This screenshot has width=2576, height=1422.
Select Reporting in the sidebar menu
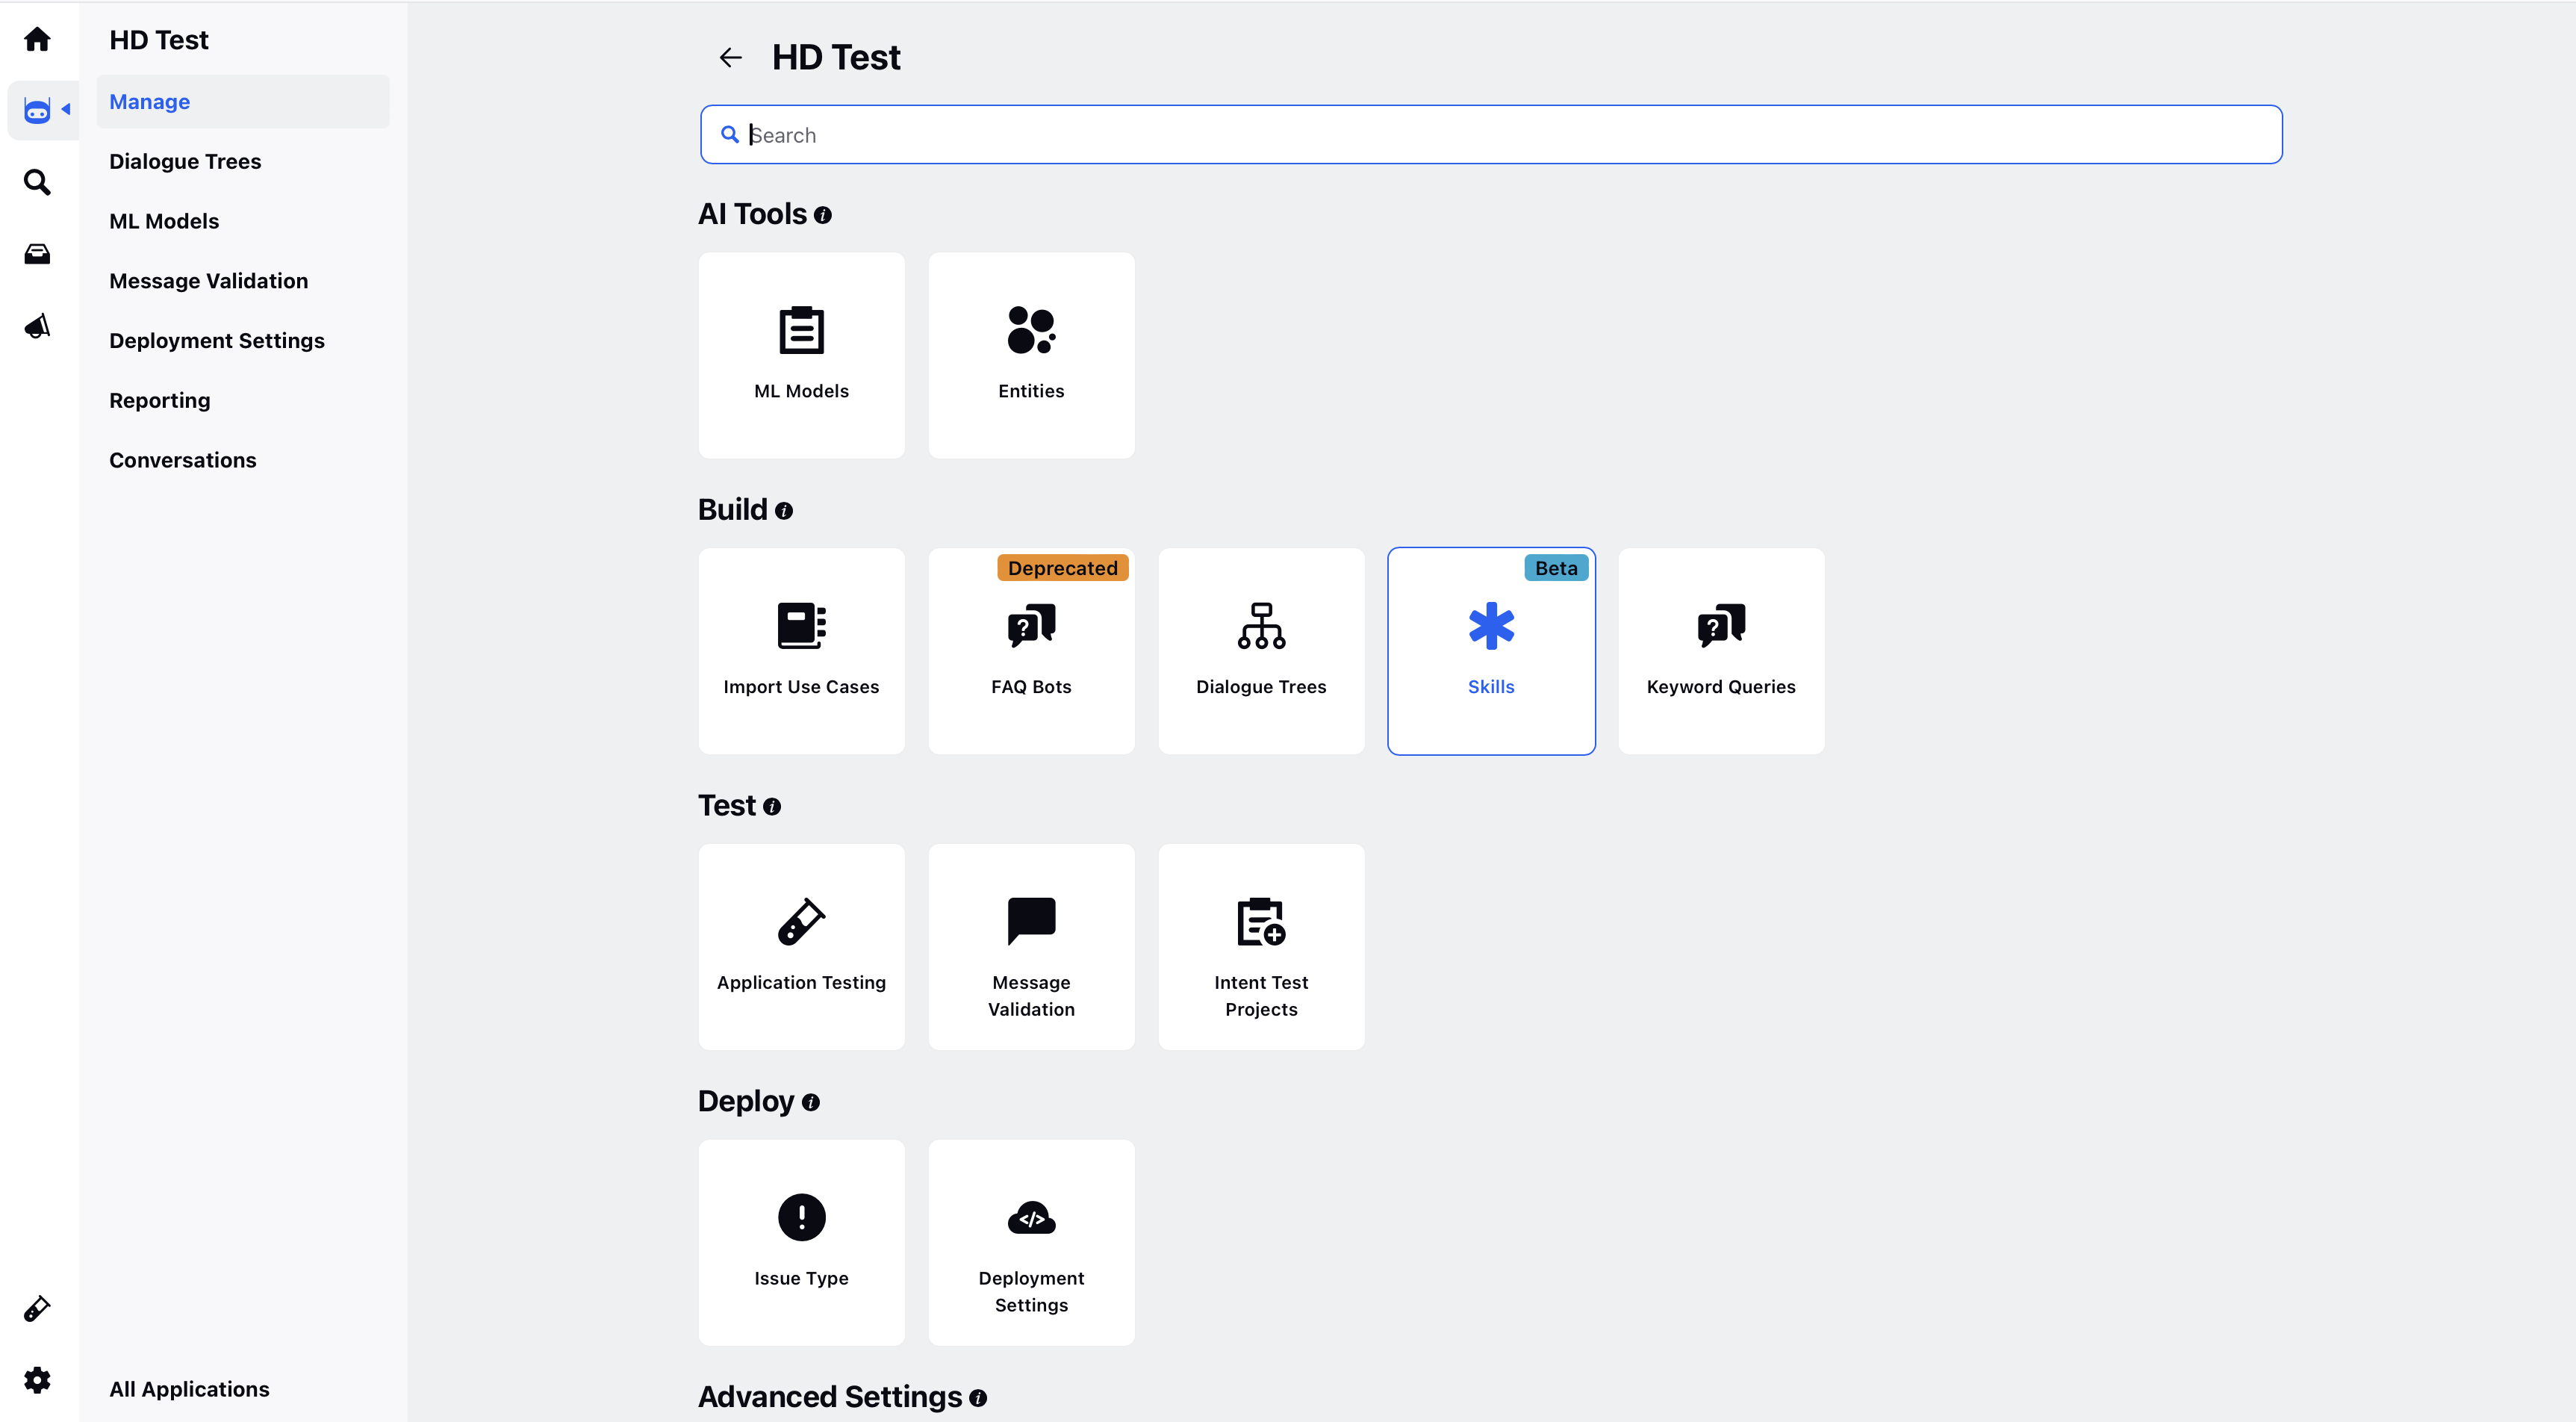[x=160, y=401]
